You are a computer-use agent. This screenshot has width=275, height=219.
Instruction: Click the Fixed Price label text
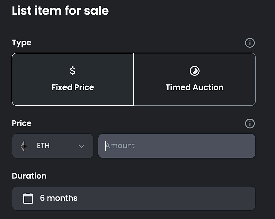point(73,87)
